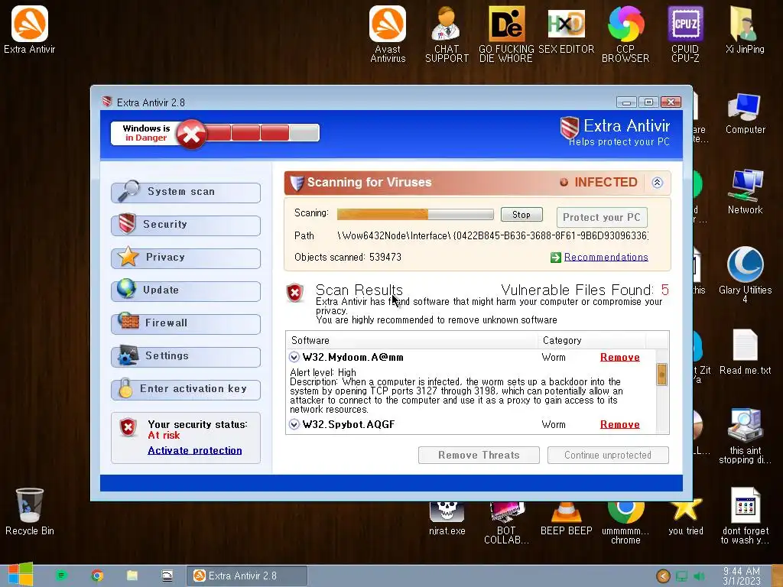The width and height of the screenshot is (783, 587).
Task: Show hidden tray icons arrow
Action: [663, 576]
